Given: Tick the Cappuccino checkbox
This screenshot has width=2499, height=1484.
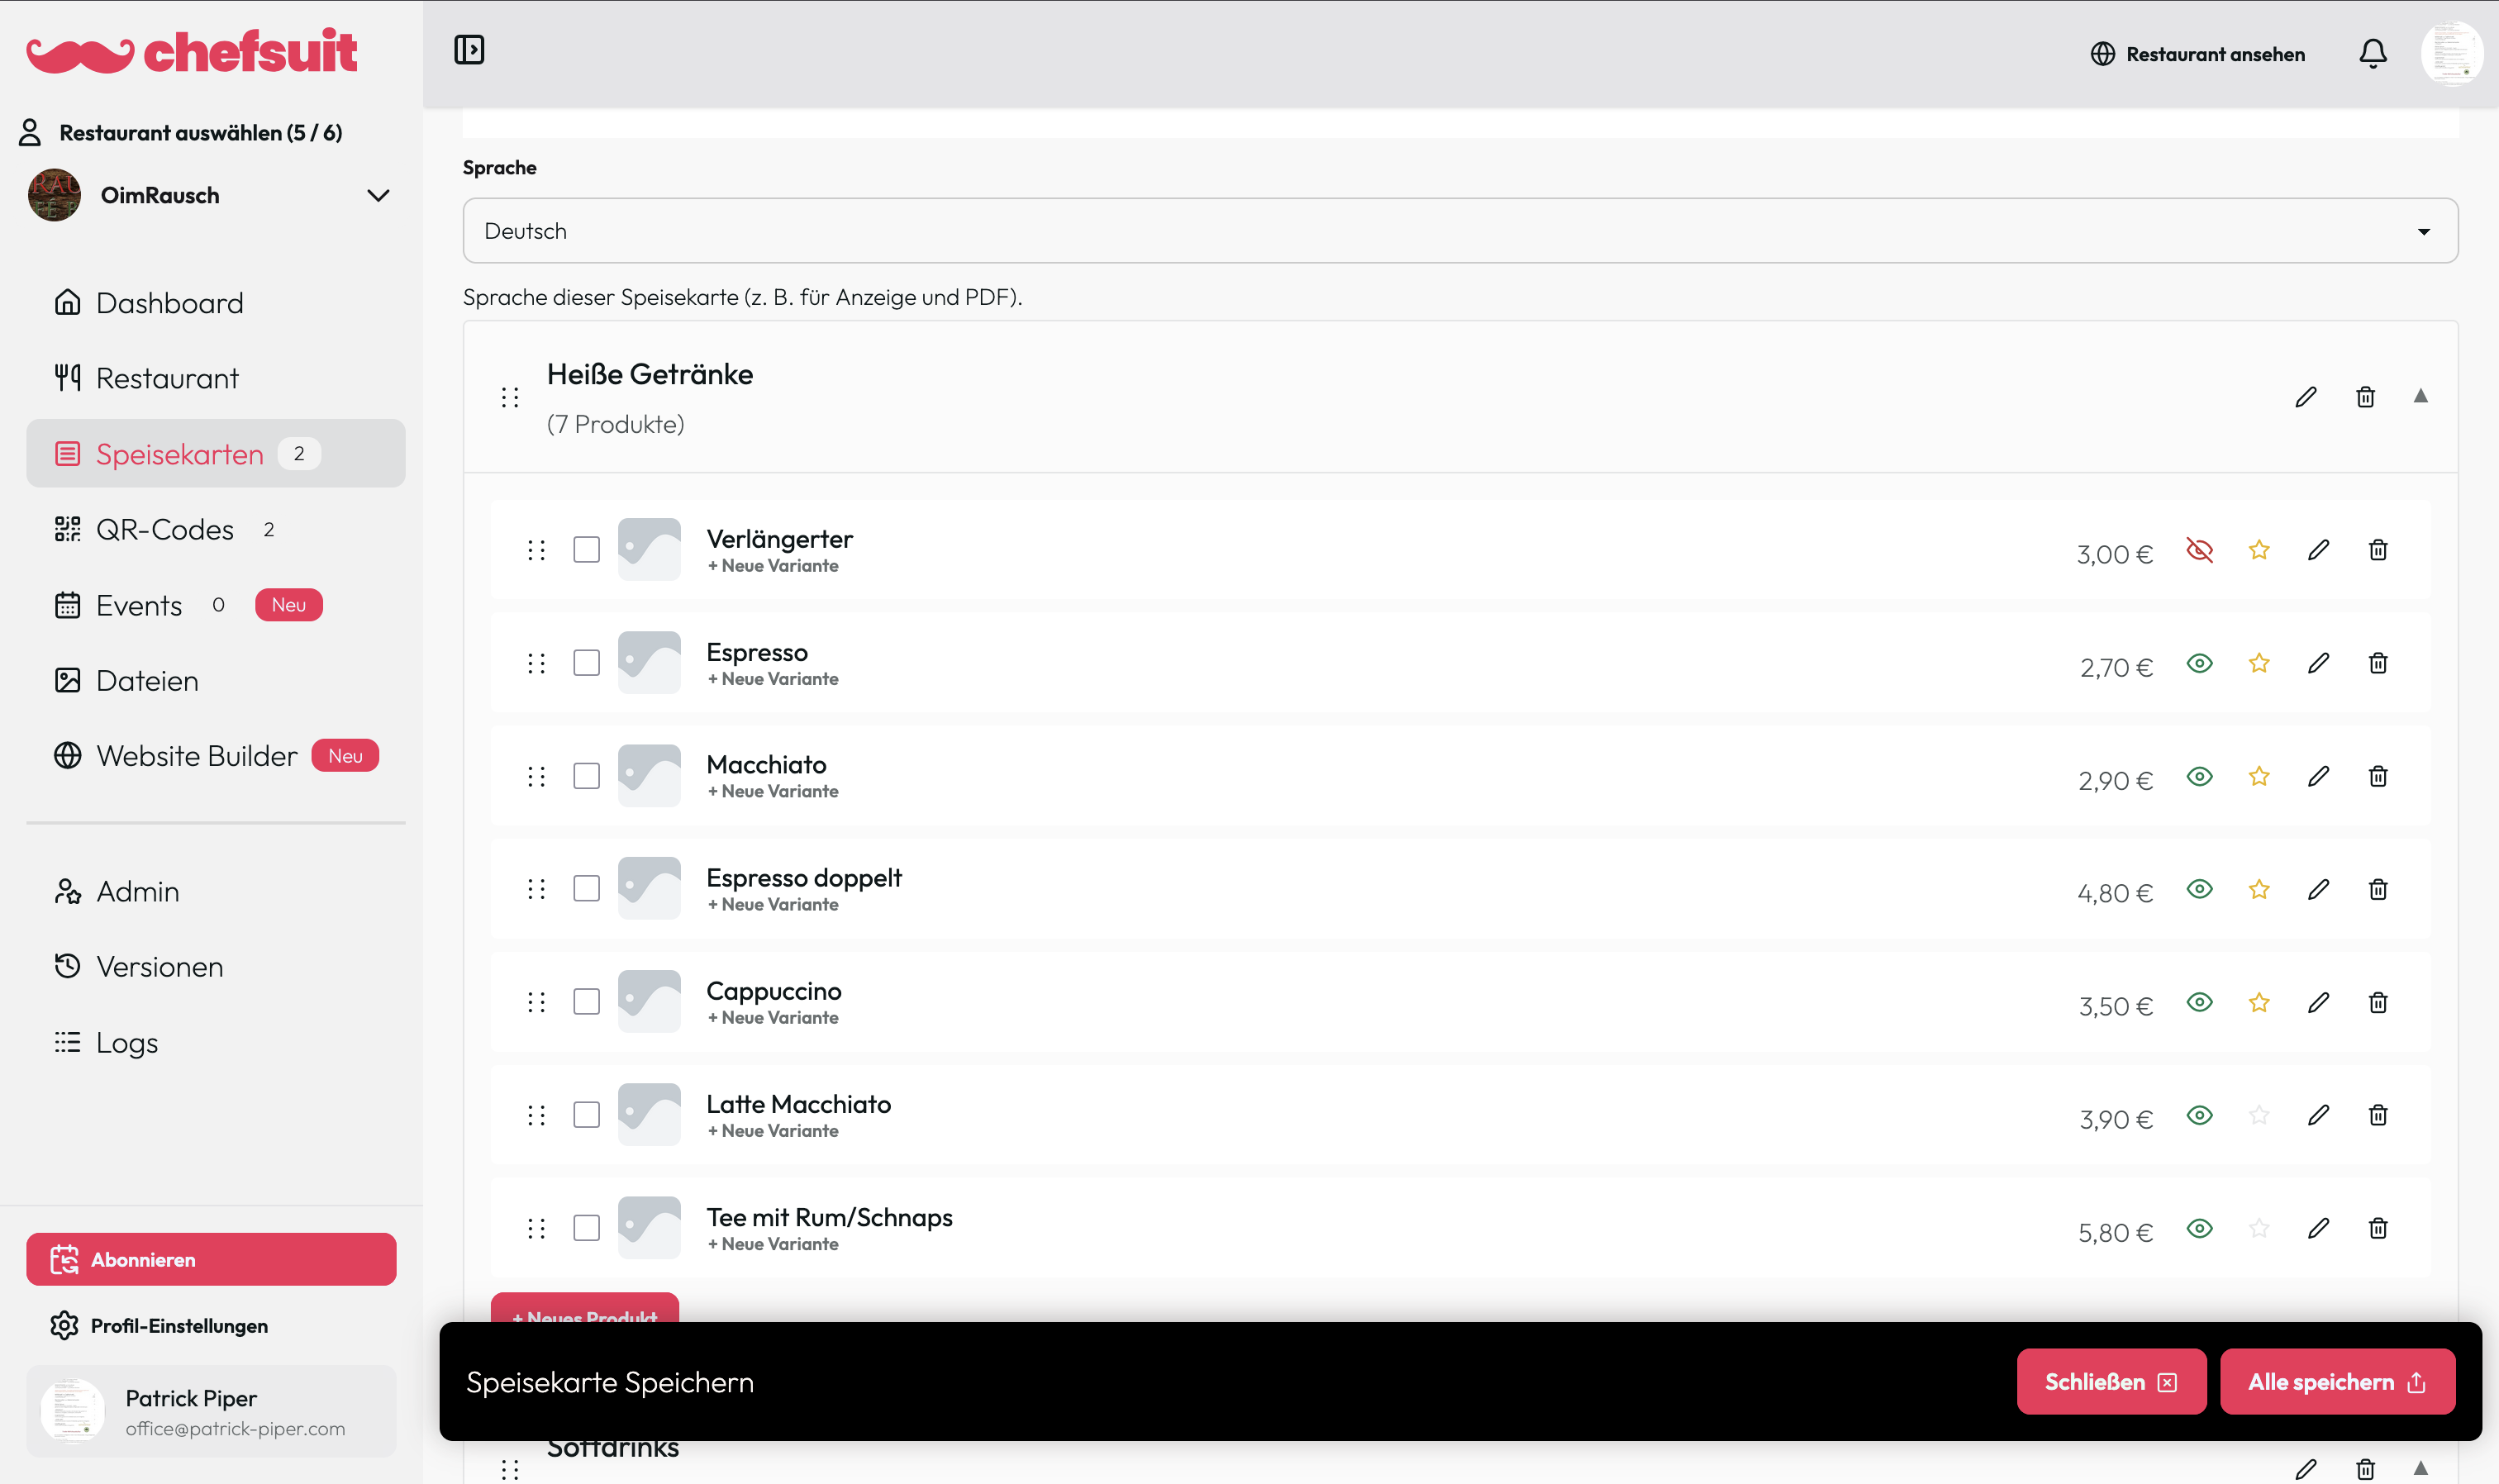Looking at the screenshot, I should (x=586, y=1002).
